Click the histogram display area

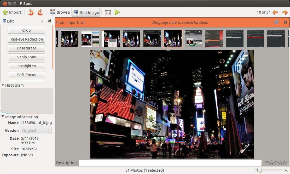[27, 101]
